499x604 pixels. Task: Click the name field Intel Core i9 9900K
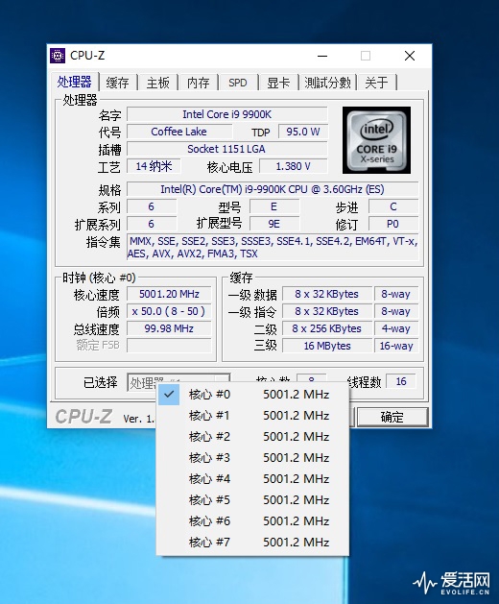(227, 114)
